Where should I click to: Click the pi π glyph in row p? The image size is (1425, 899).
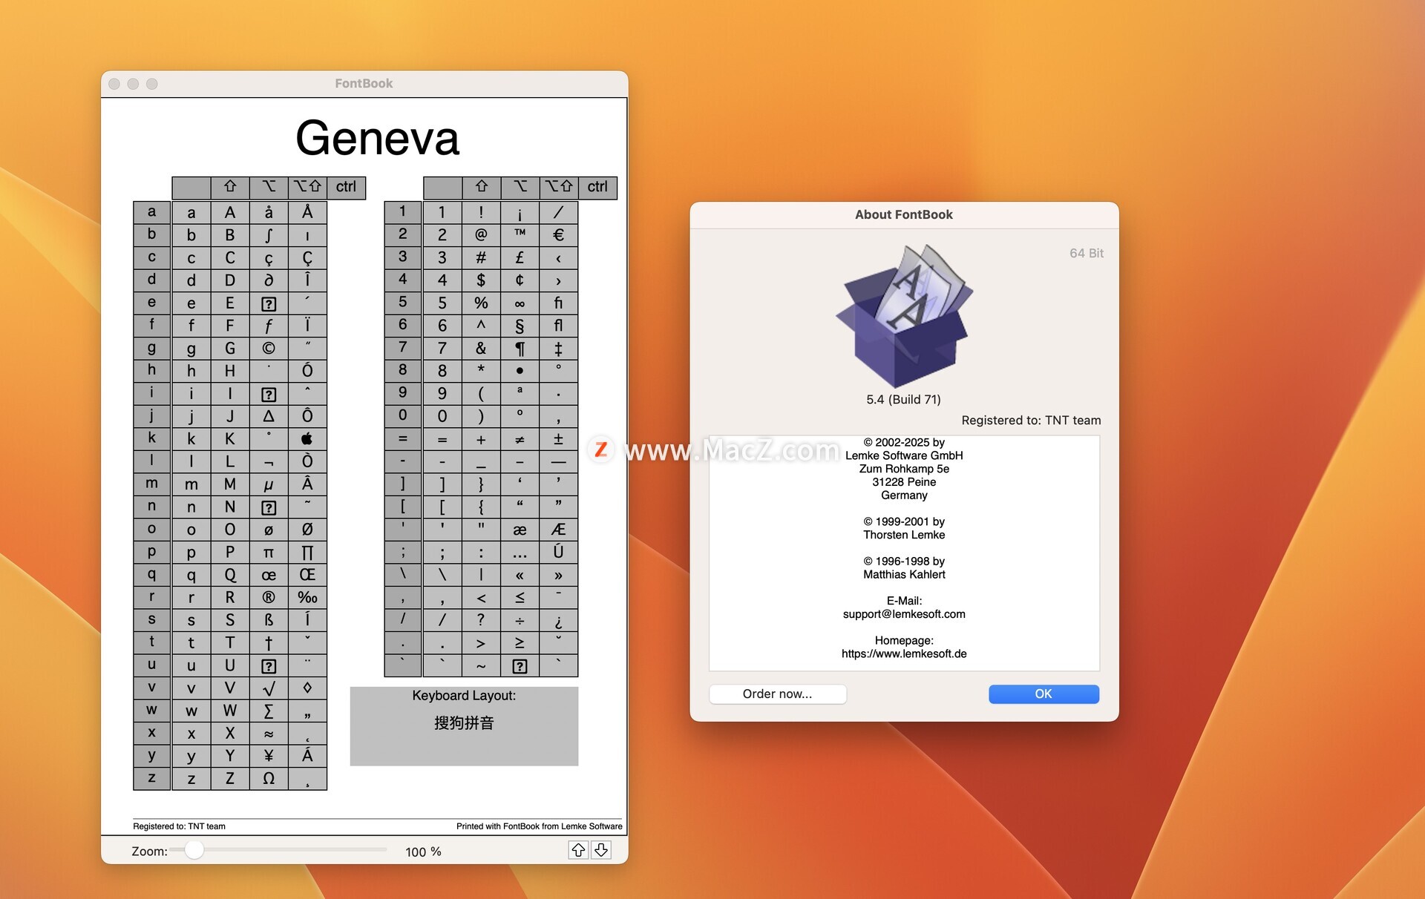(269, 552)
